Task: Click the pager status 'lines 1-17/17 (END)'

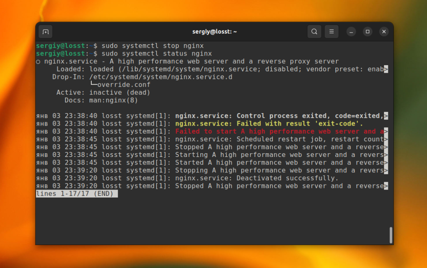Action: (77, 194)
